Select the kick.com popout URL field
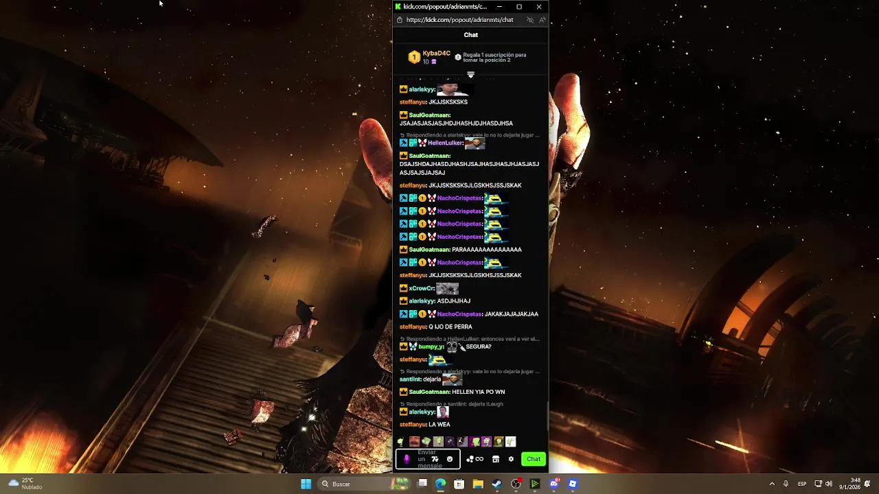Image resolution: width=879 pixels, height=494 pixels. click(x=459, y=20)
